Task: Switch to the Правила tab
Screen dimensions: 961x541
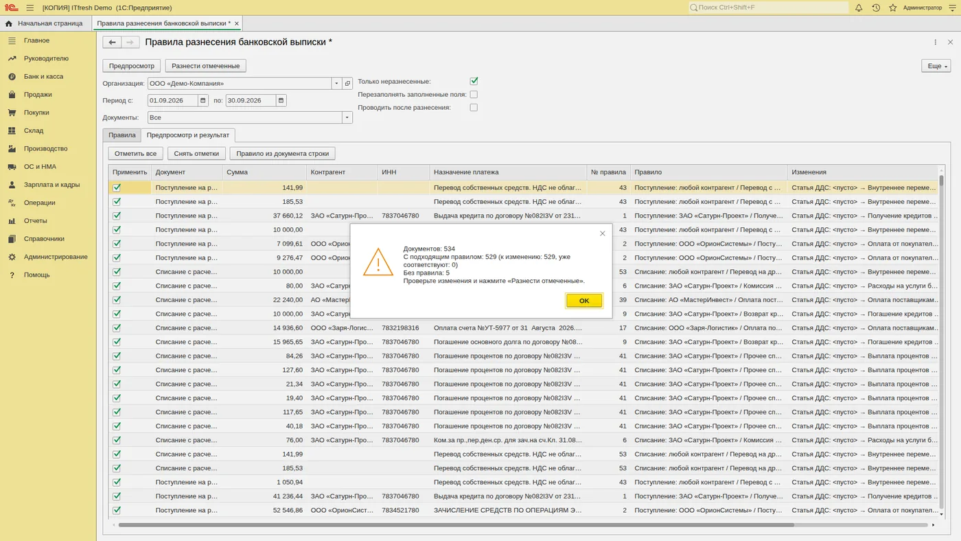Action: pyautogui.click(x=122, y=135)
